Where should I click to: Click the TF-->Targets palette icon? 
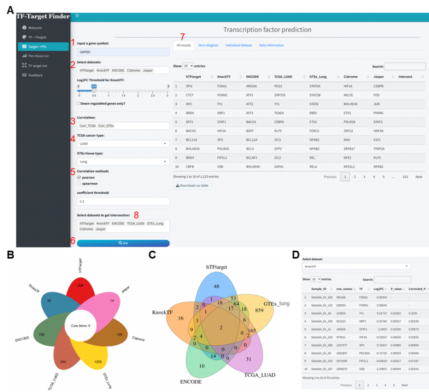pyautogui.click(x=24, y=37)
